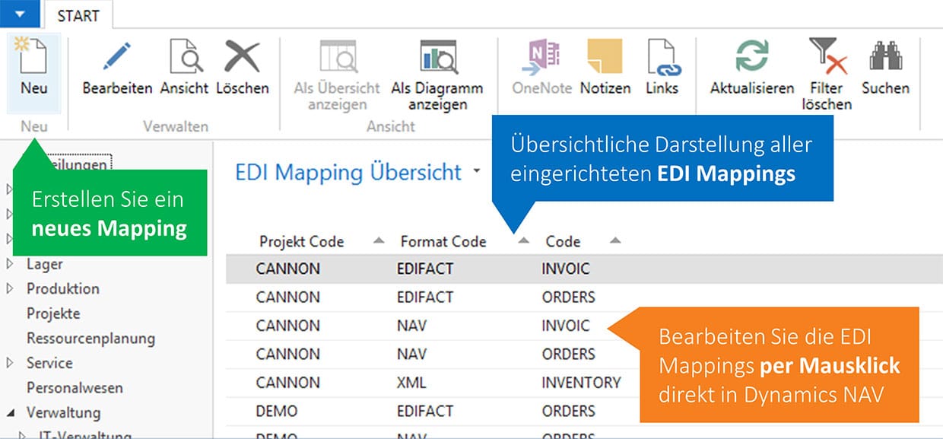Click the sort arrow beside Projekt Code
The image size is (943, 439).
[x=379, y=241]
